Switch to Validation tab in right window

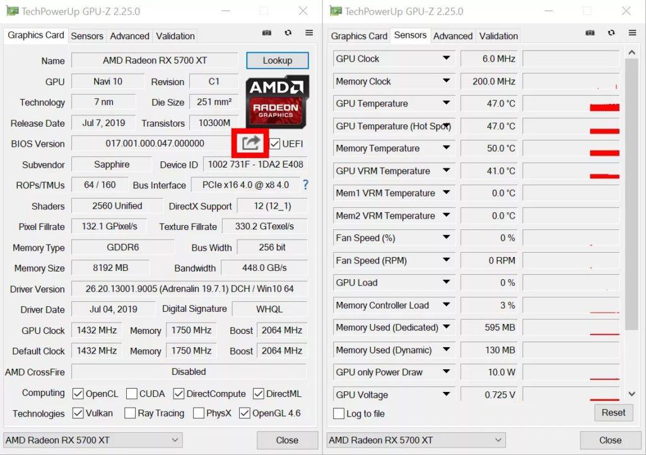(x=498, y=36)
